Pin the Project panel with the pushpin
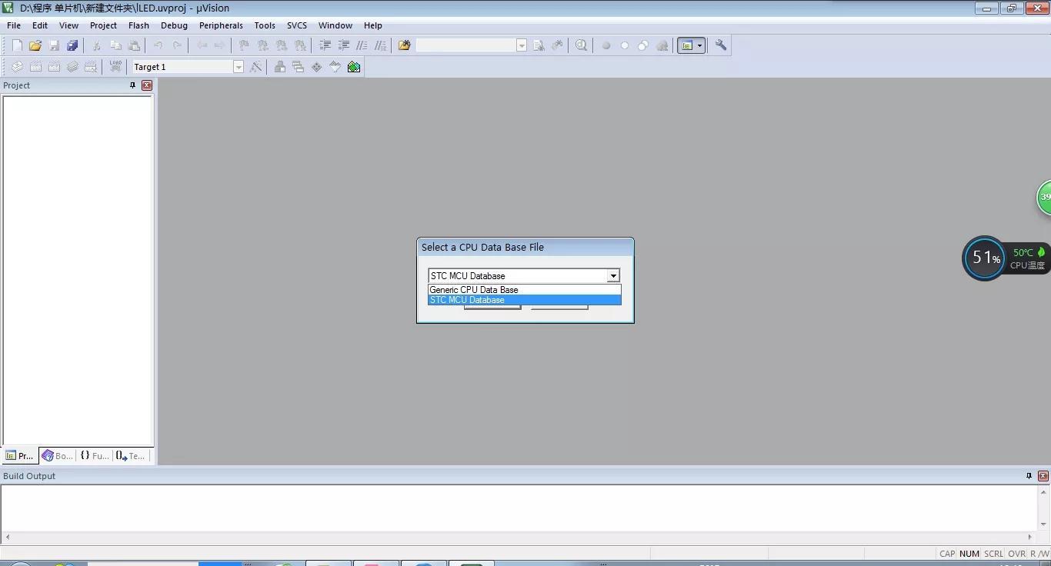The width and height of the screenshot is (1051, 566). (x=132, y=85)
